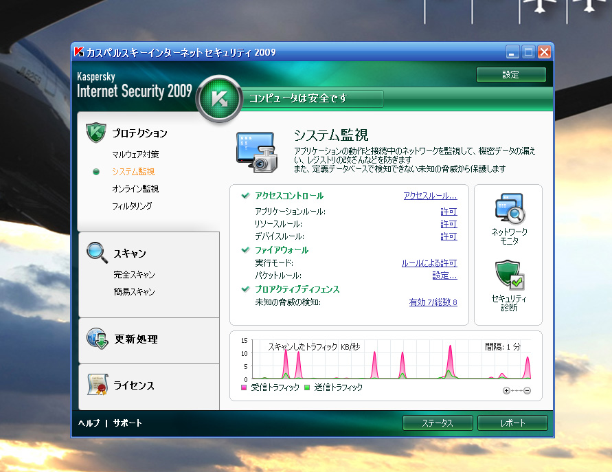
Task: Click the traffic graph area
Action: pyautogui.click(x=392, y=359)
